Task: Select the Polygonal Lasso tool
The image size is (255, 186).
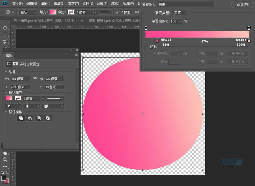Action: [5, 41]
